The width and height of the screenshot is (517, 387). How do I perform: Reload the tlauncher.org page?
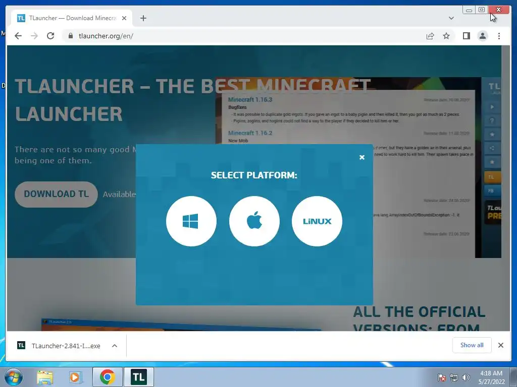tap(50, 36)
